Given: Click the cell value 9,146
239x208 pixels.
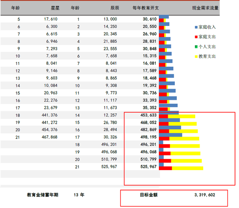Looking at the screenshot, I should coord(52,71).
